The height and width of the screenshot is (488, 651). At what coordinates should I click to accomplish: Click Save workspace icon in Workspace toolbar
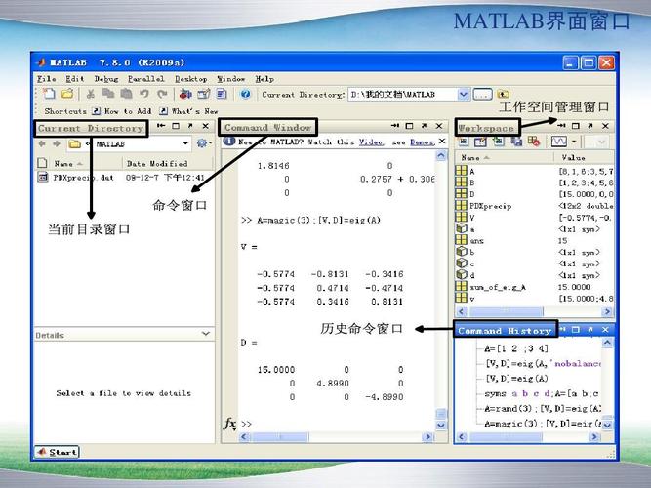point(516,142)
